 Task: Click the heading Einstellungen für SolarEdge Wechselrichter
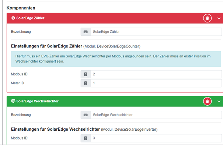point(55,129)
